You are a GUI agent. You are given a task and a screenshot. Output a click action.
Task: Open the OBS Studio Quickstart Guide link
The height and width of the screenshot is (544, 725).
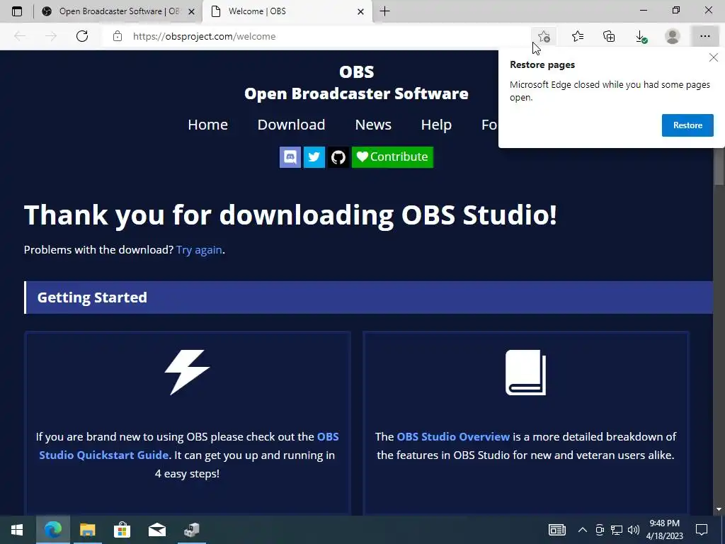(189, 446)
